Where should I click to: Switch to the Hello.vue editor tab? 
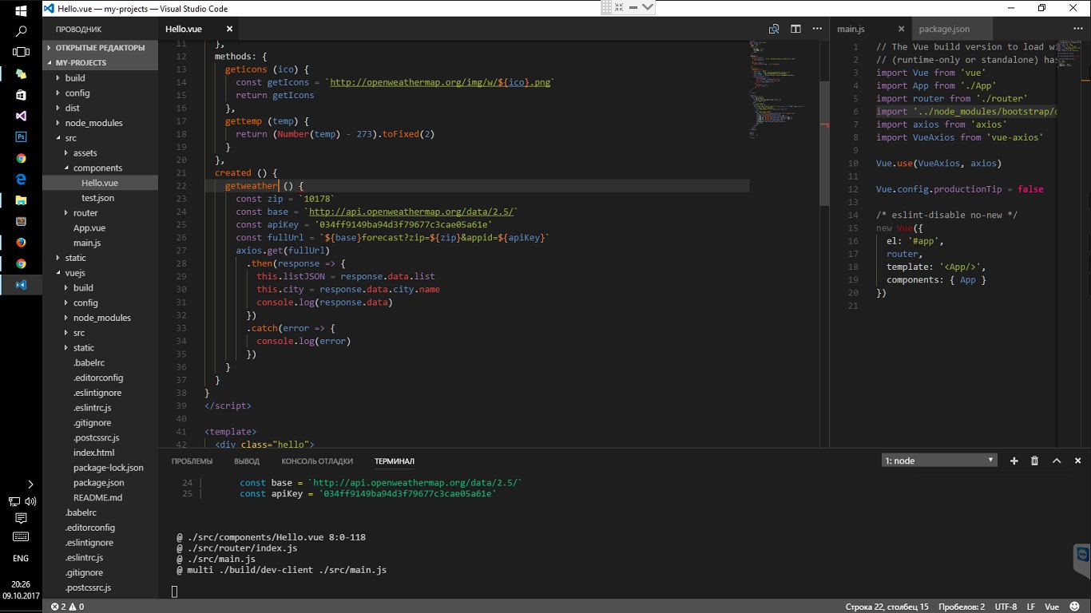184,29
